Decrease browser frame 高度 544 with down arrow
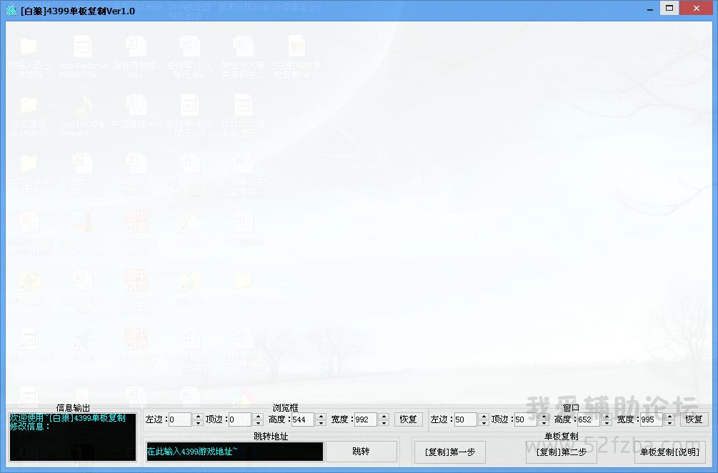The height and width of the screenshot is (473, 718). pos(321,423)
